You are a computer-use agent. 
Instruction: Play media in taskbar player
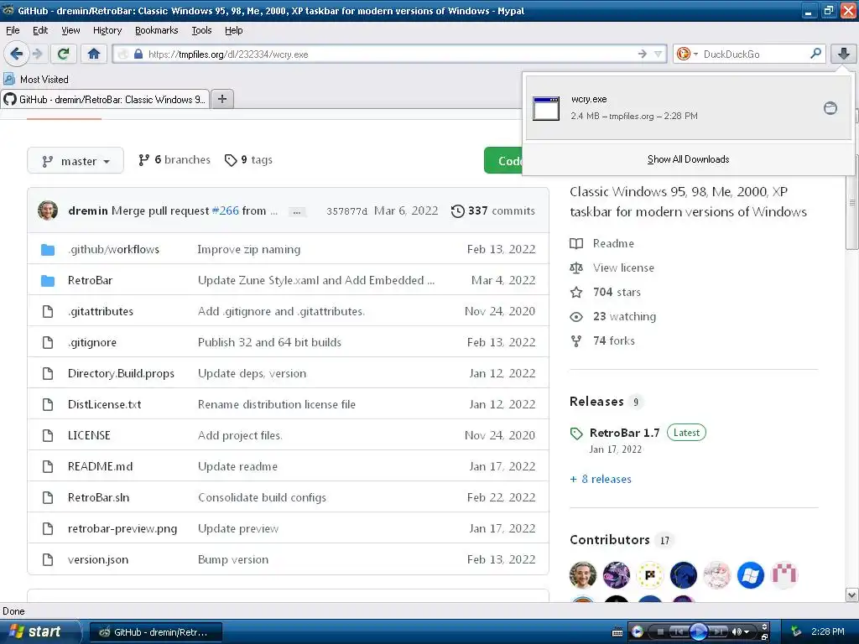[698, 632]
